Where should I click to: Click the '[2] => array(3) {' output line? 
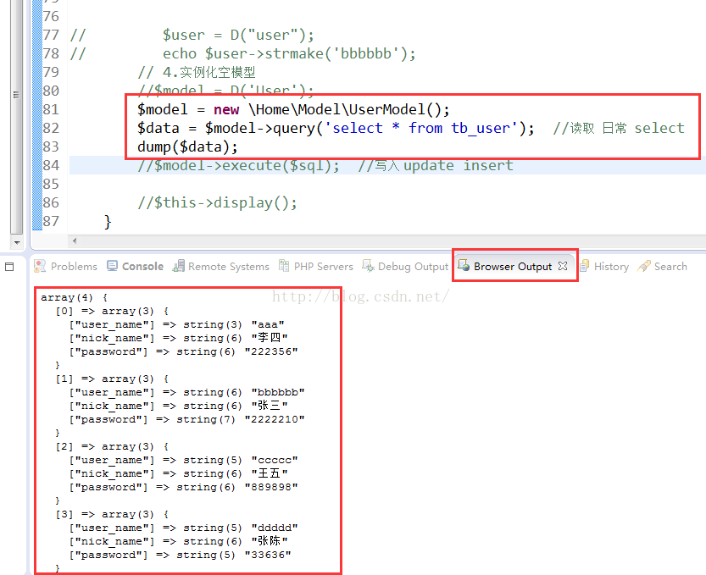112,446
